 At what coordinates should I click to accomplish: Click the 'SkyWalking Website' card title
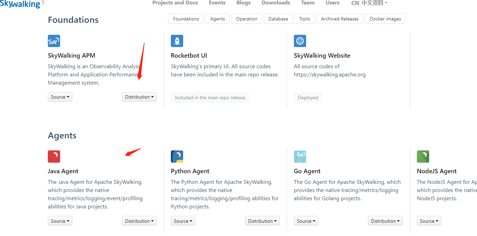pos(322,56)
